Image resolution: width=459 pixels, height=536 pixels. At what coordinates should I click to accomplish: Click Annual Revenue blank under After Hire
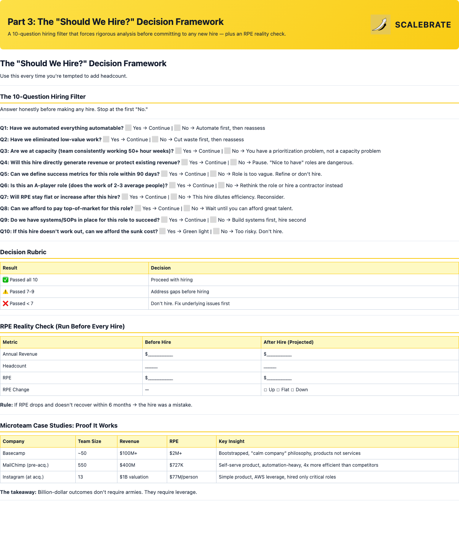coord(278,354)
